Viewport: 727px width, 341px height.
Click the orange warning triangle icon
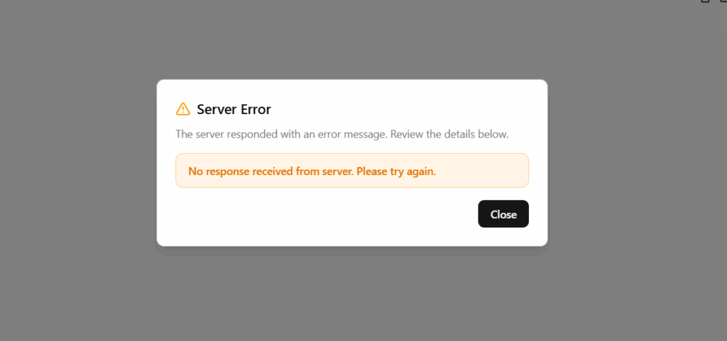[x=182, y=109]
